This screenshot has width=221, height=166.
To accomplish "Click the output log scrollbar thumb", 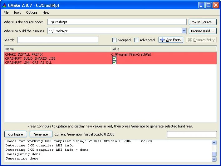I will tap(214, 154).
